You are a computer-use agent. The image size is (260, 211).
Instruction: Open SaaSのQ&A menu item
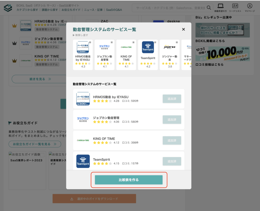pyautogui.click(x=114, y=10)
